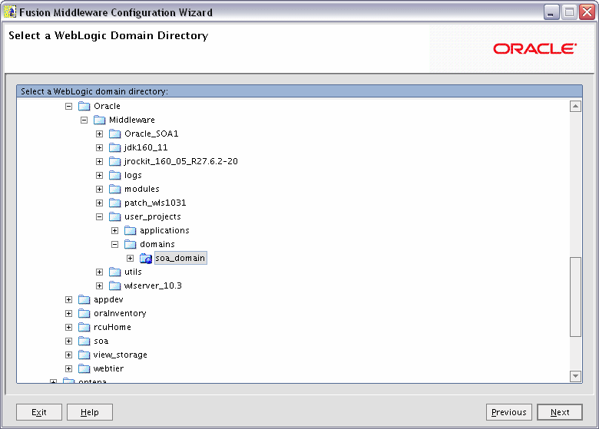The height and width of the screenshot is (429, 599).
Task: Expand the applications node
Action: click(114, 230)
